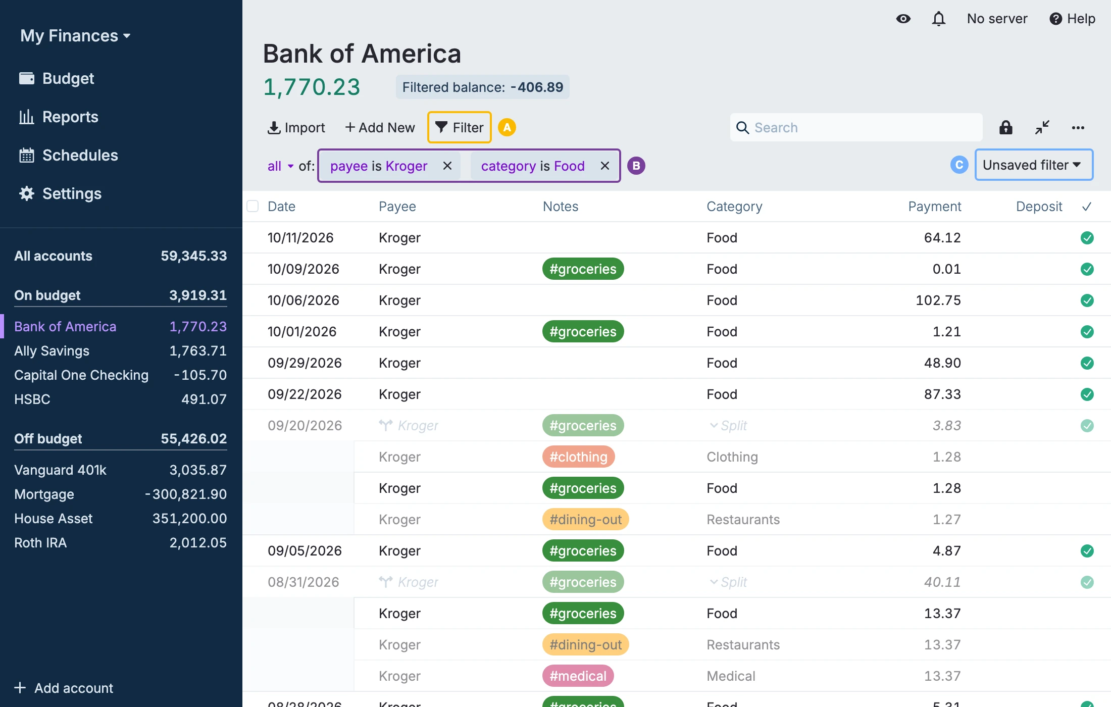Open notifications bell icon
The height and width of the screenshot is (707, 1111).
[938, 19]
